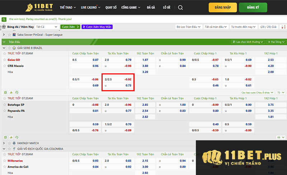
Task: Collapse the Giải Vô Địch Quốc Gia Colombia league
Action: (4, 149)
